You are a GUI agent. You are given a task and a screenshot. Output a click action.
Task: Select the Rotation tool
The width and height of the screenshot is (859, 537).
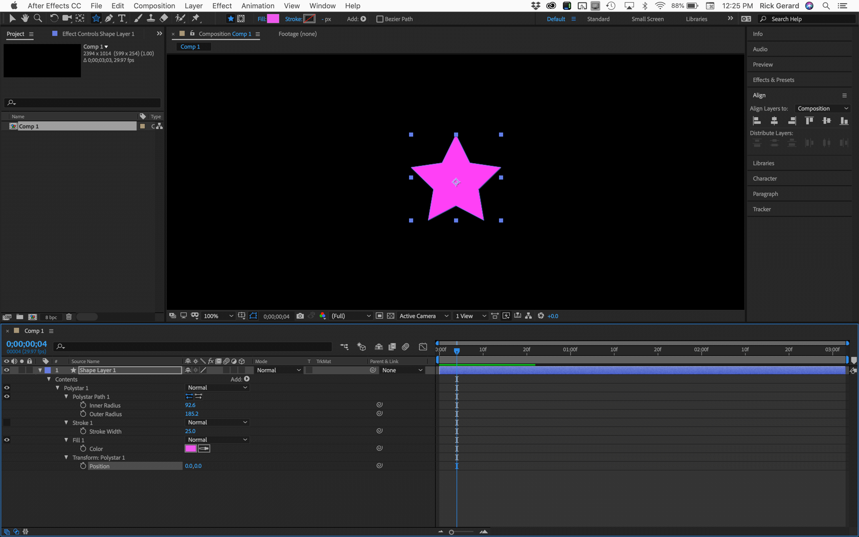click(54, 18)
